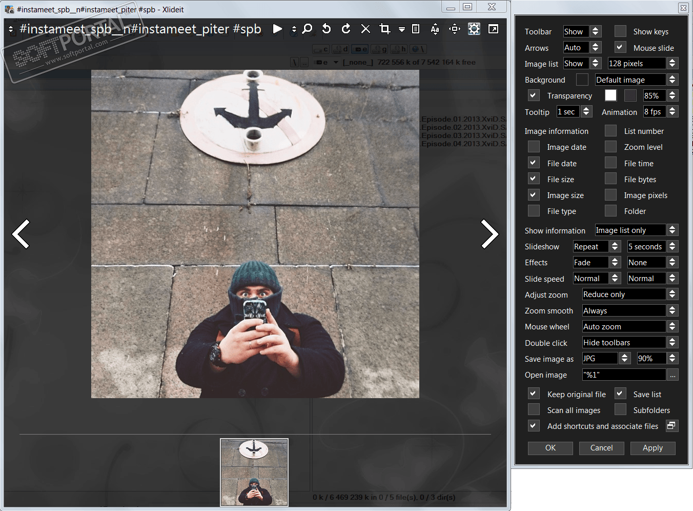The width and height of the screenshot is (693, 511).
Task: Enable the Show keys checkbox
Action: (x=620, y=31)
